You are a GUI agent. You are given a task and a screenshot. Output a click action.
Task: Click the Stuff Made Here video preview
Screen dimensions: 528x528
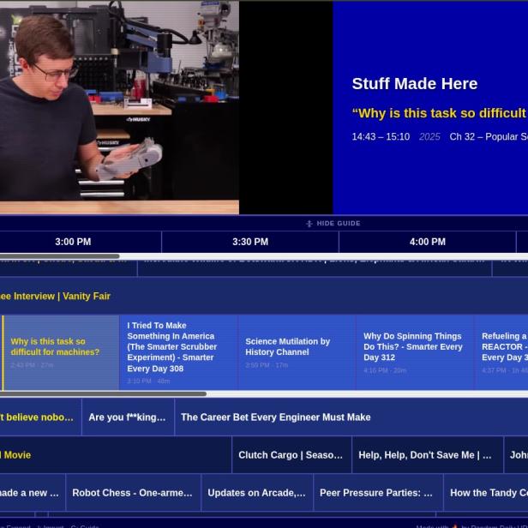[119, 107]
